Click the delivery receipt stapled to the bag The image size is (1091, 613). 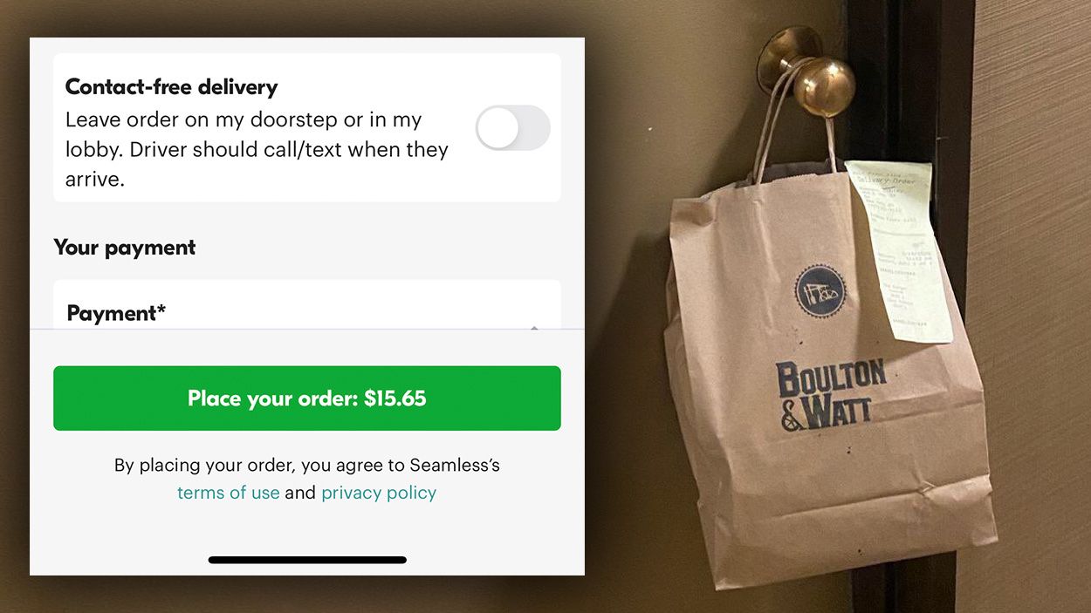(899, 250)
